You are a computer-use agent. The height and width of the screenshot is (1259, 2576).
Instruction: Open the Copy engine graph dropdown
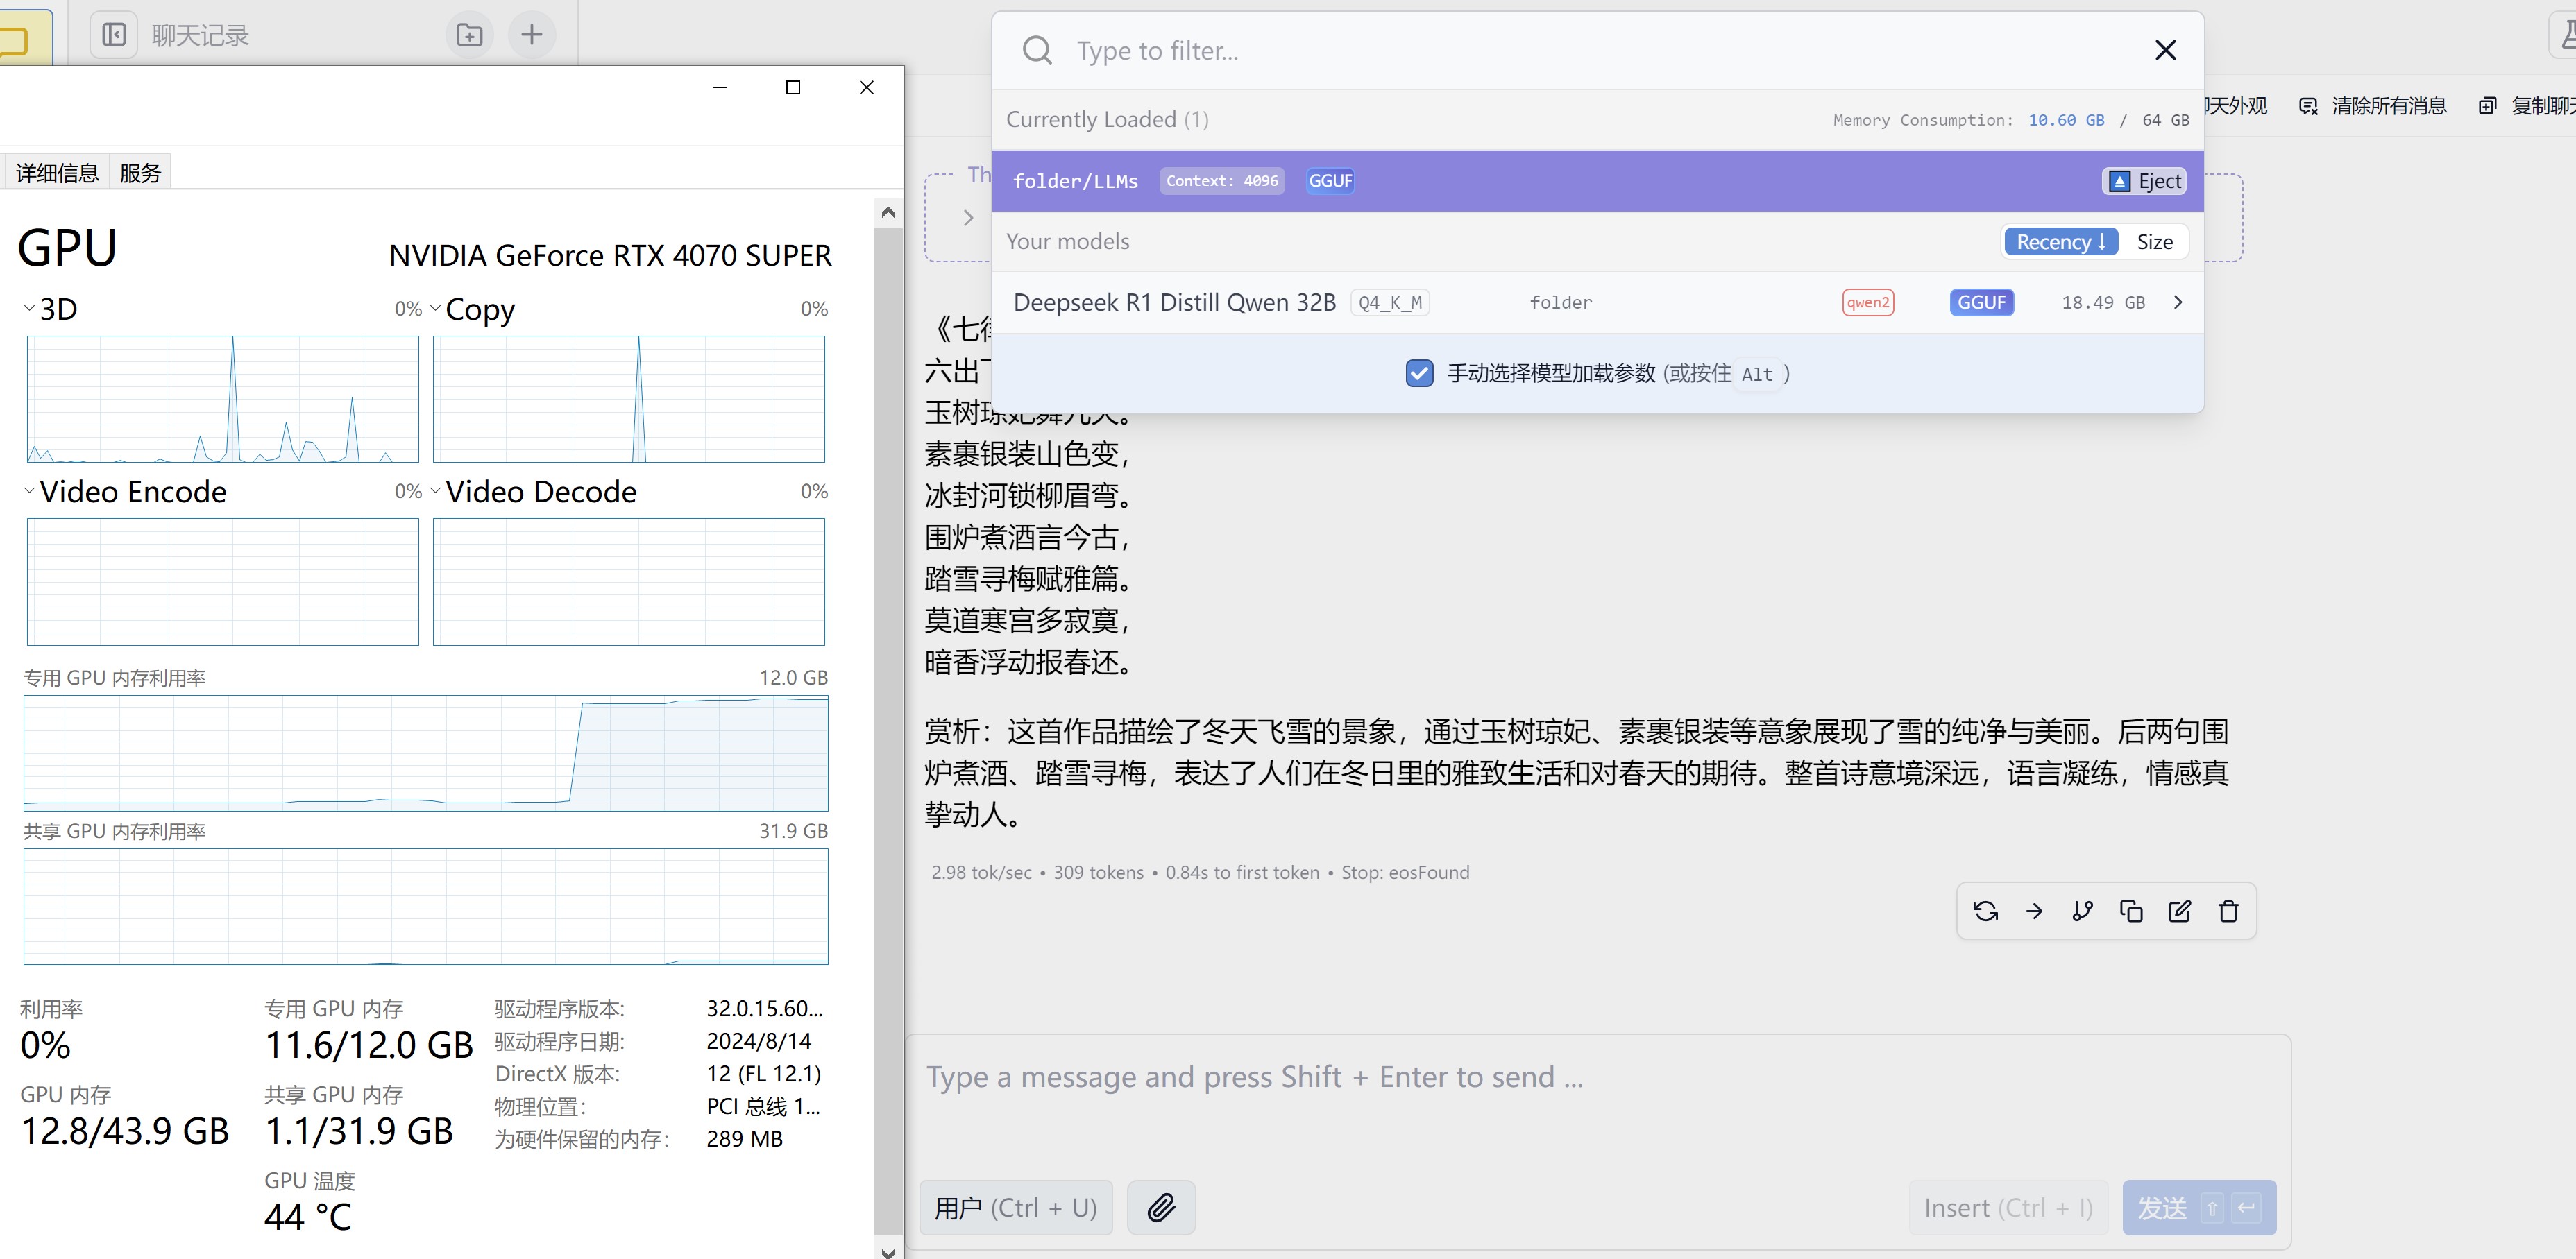[435, 308]
